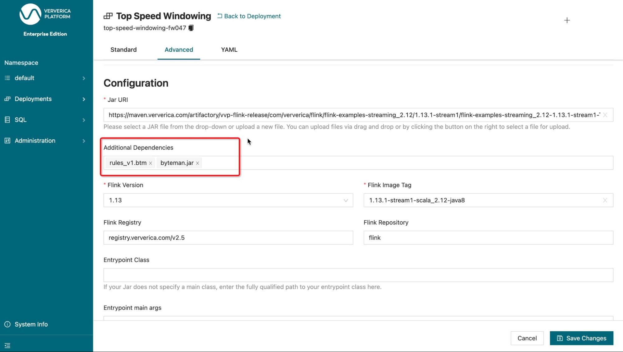
Task: Click the Save Changes button
Action: pyautogui.click(x=582, y=338)
